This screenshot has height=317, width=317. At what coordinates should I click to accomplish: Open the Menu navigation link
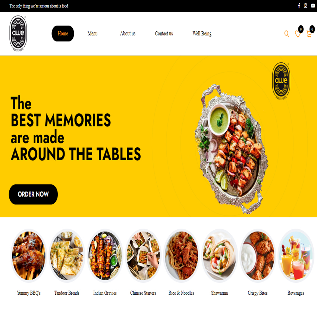[92, 34]
